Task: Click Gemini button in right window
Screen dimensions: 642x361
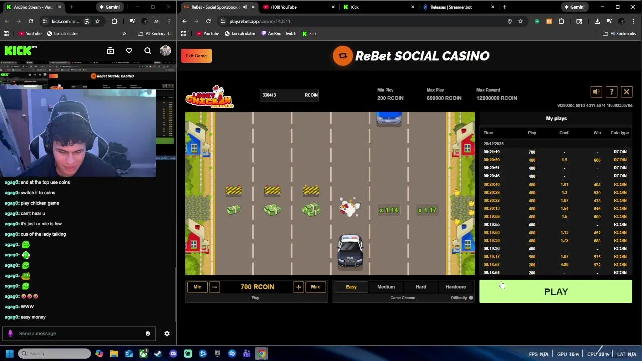Action: [x=574, y=7]
